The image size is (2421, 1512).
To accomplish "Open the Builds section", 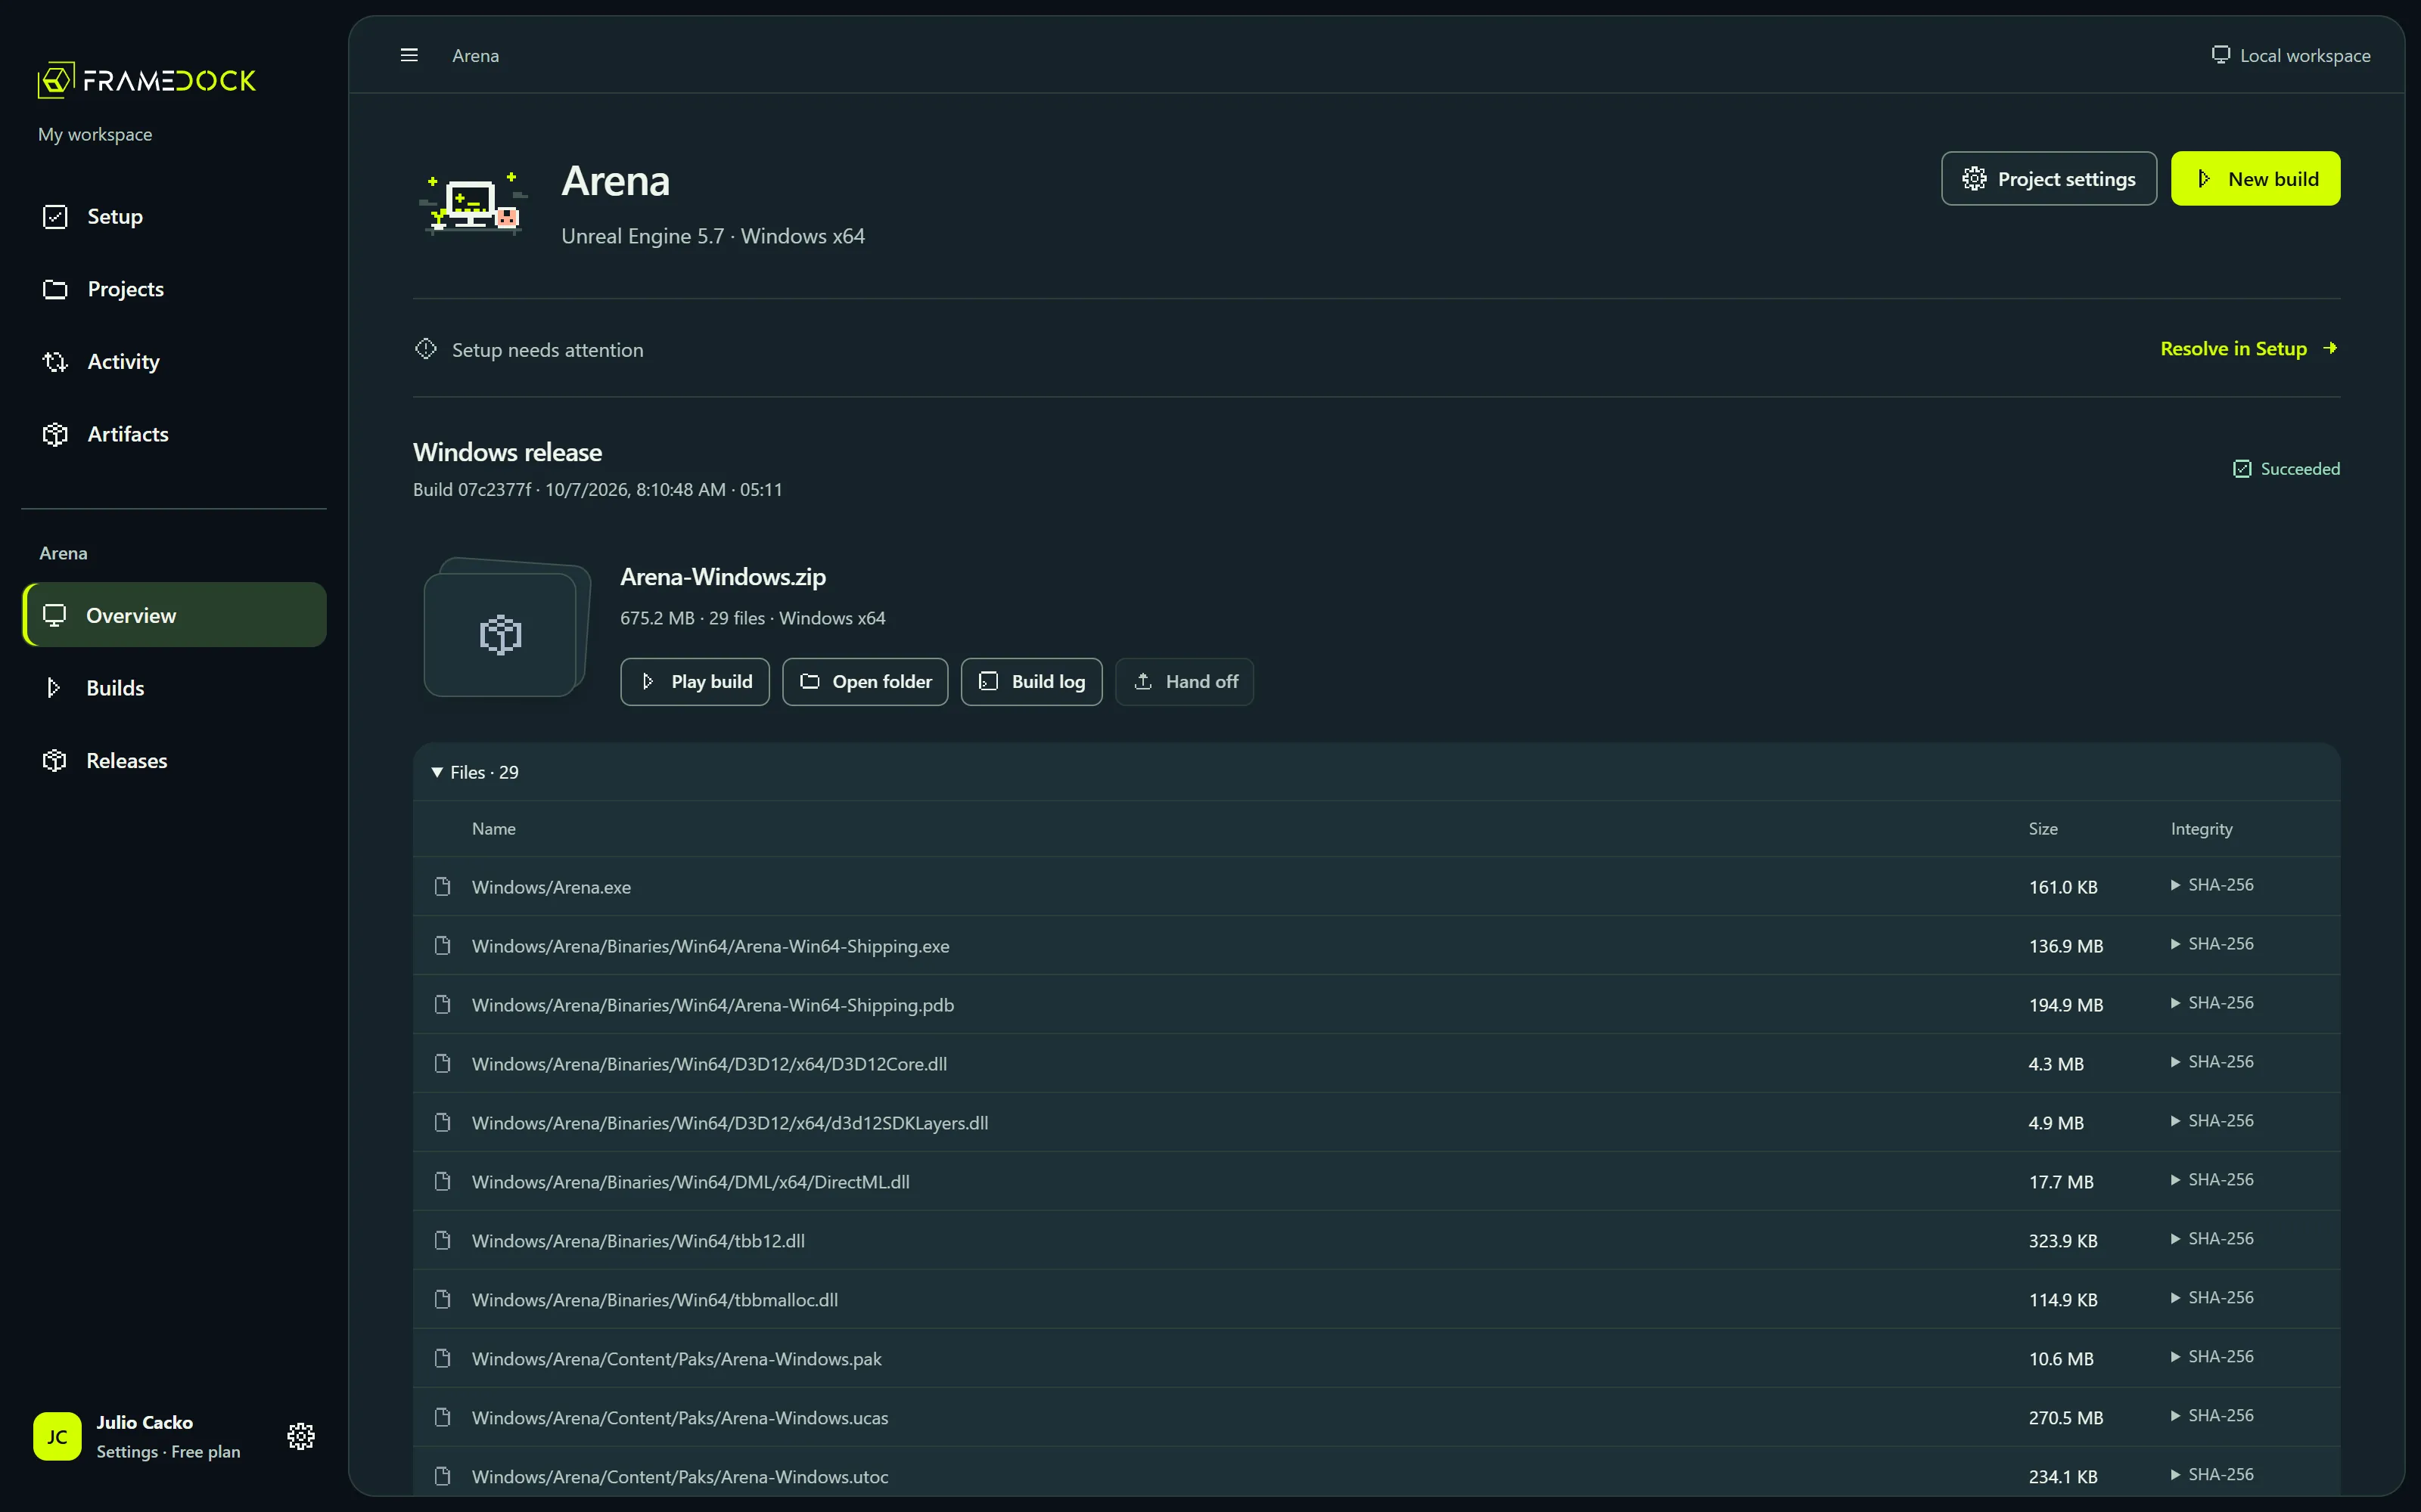I will [174, 688].
